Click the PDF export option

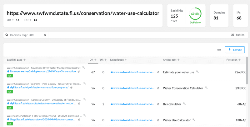coord(219,50)
